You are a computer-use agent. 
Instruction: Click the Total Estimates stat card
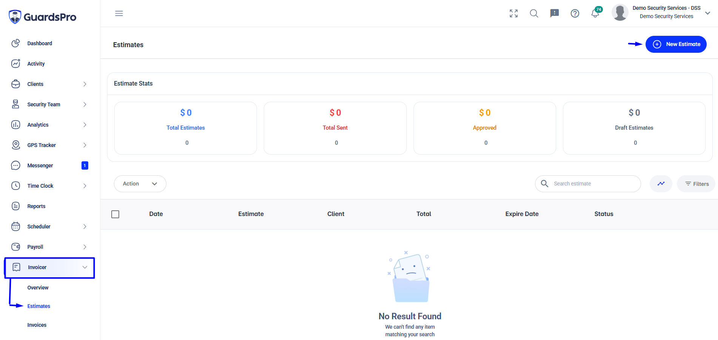click(x=186, y=128)
